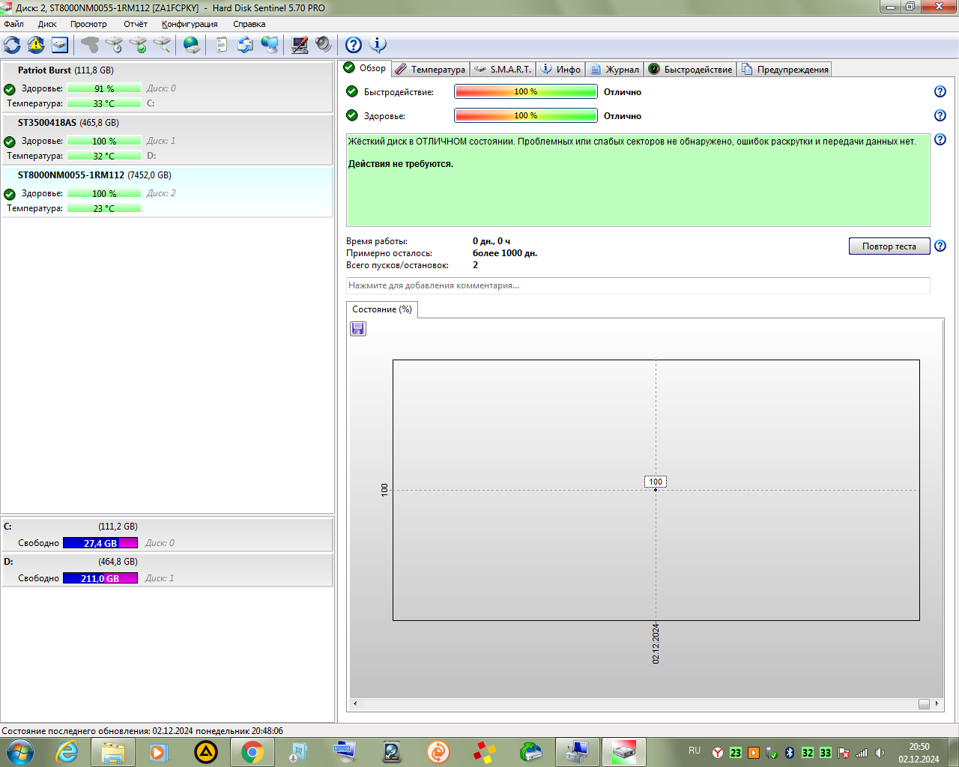Open Windows Explorer folder from the taskbar
959x767 pixels.
tap(113, 752)
